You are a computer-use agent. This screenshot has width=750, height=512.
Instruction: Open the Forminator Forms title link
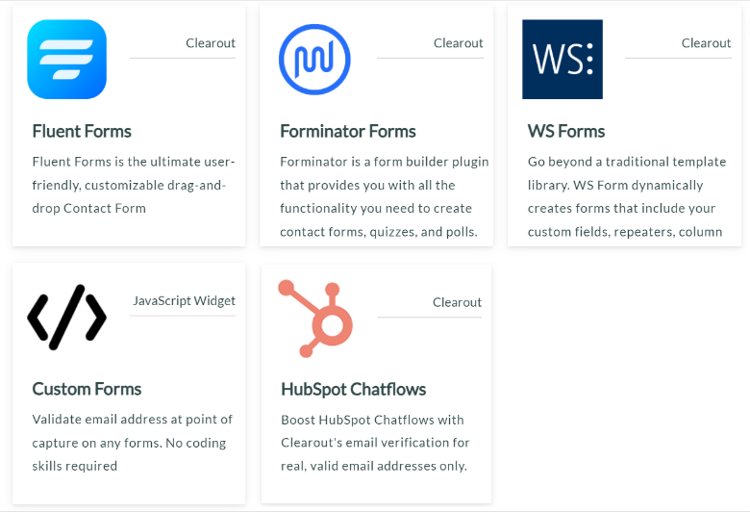348,131
